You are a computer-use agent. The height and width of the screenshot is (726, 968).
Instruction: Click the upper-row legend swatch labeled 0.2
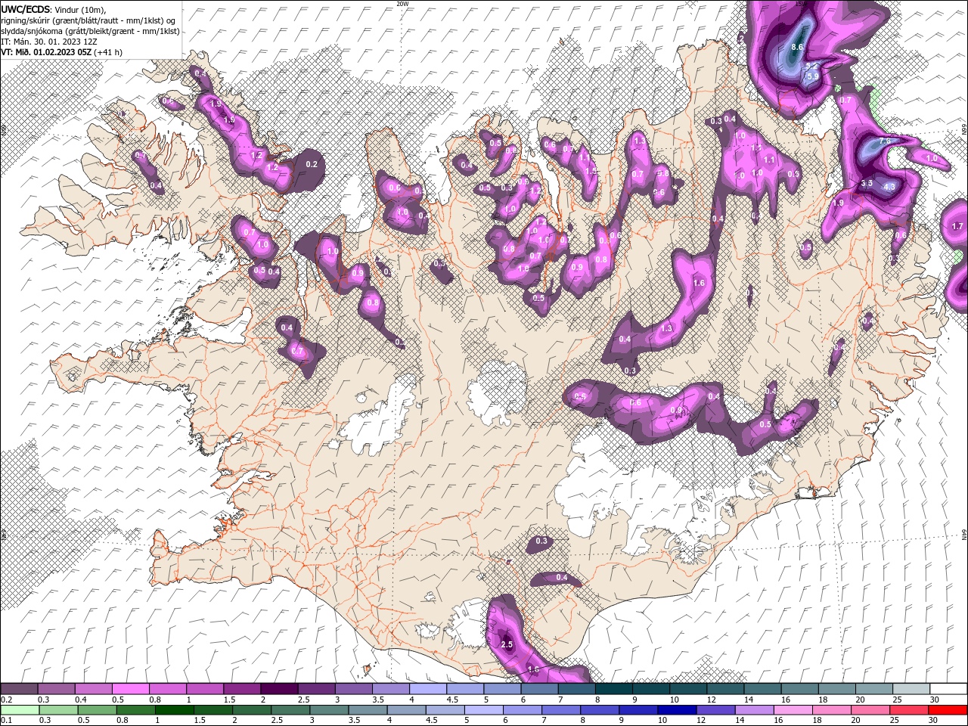pos(19,689)
